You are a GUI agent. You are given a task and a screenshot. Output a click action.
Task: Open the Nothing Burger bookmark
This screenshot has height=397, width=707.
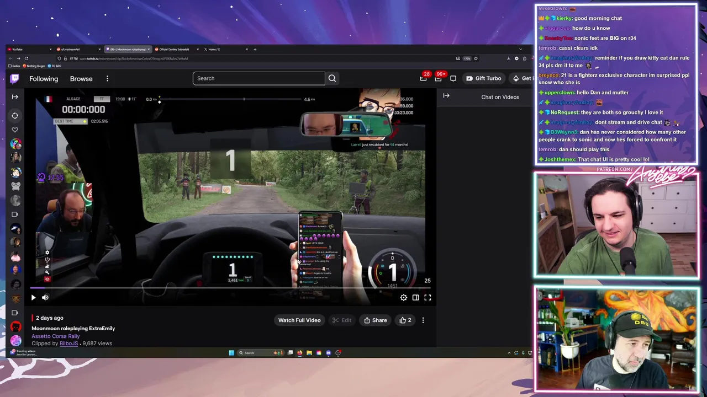coord(34,66)
